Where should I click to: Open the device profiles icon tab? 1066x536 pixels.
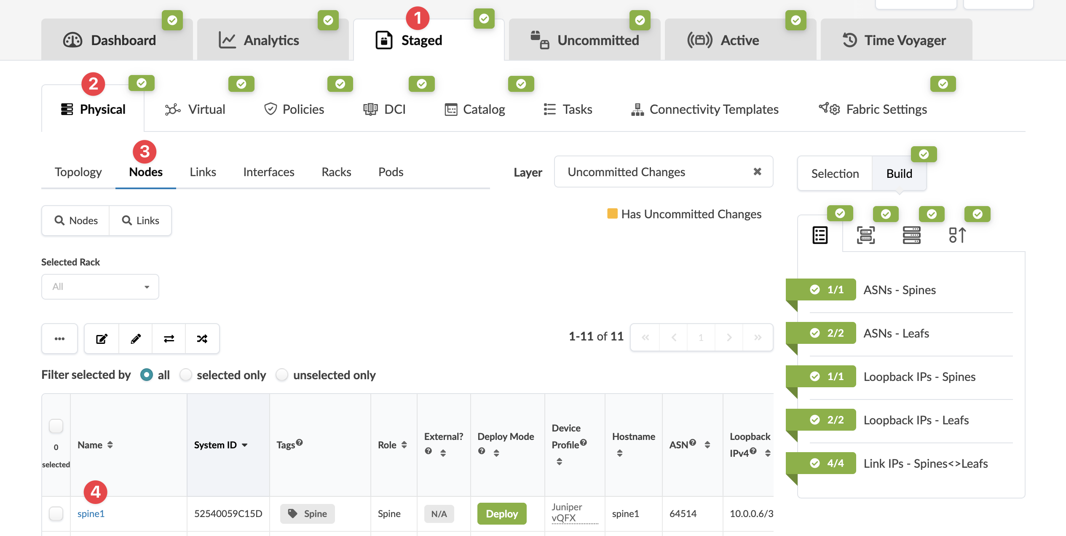click(x=865, y=235)
